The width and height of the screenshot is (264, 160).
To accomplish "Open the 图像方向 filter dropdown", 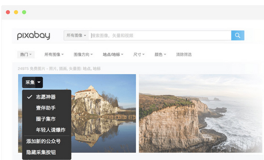I will click(83, 55).
